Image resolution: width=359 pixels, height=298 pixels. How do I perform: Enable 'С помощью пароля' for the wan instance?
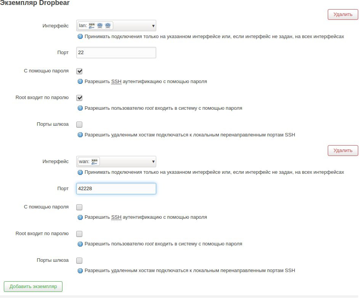click(79, 207)
